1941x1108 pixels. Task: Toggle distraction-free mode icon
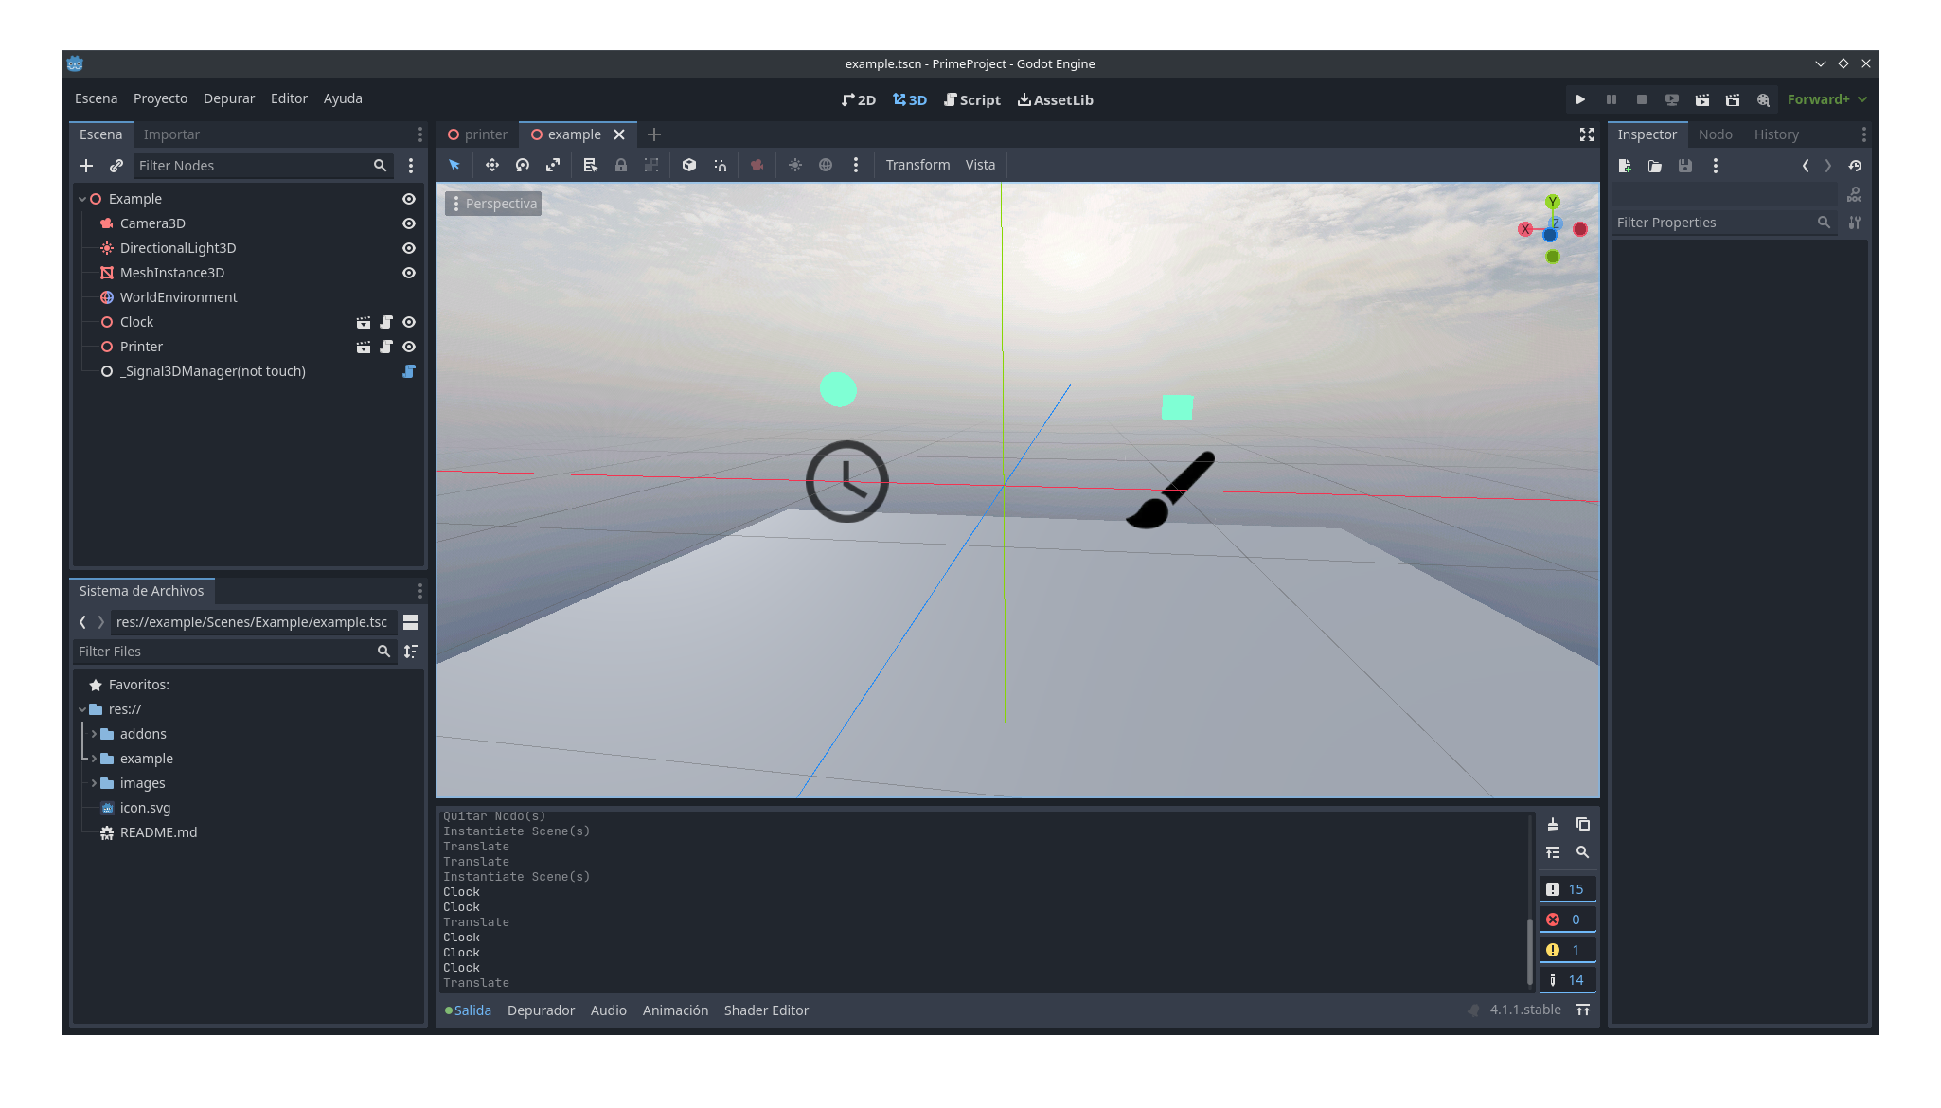pos(1587,134)
